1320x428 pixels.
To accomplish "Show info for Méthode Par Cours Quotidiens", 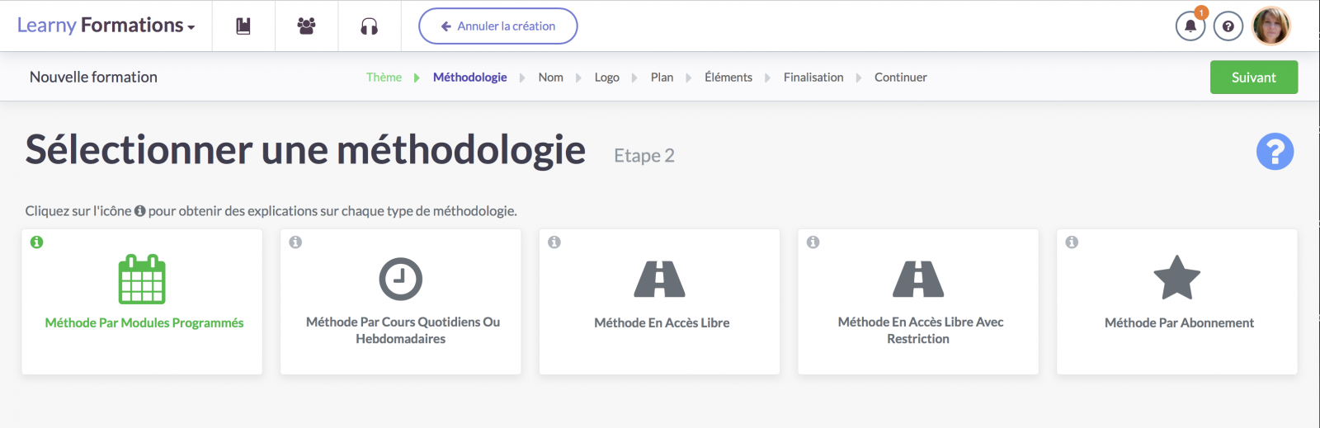I will point(295,242).
